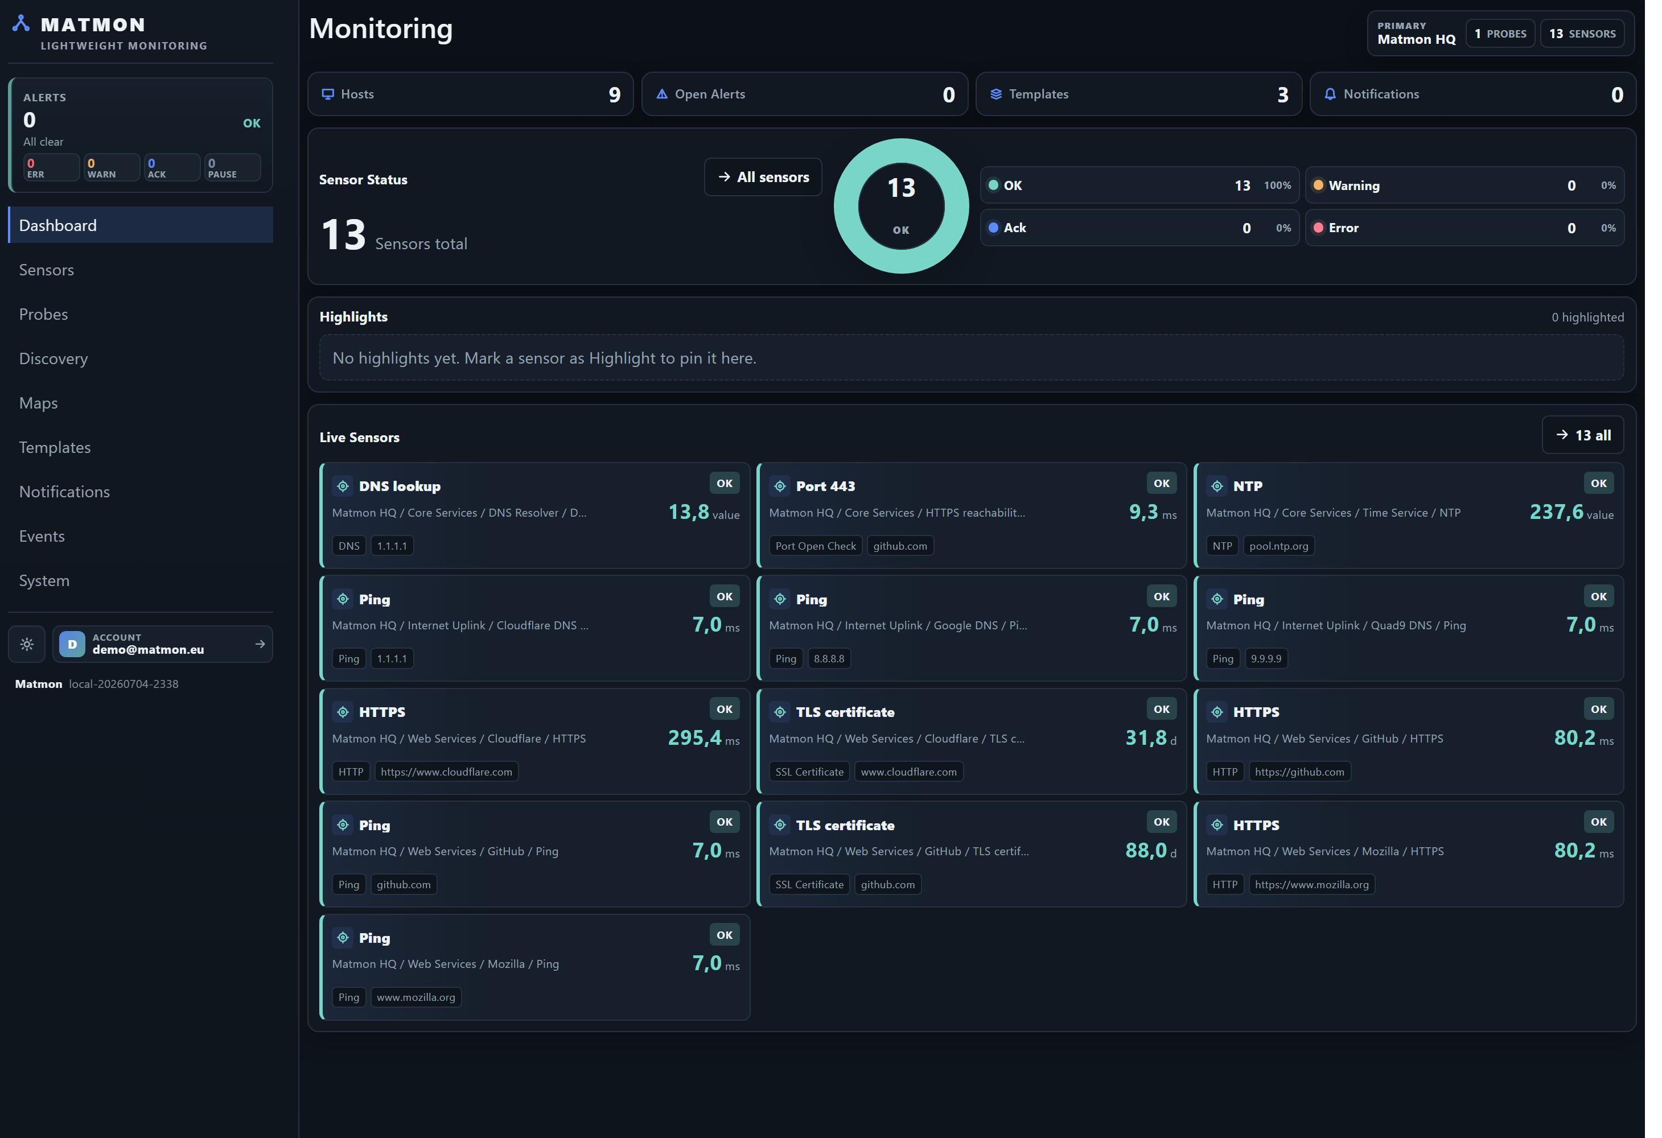Viewport: 1662px width, 1138px height.
Task: Go to the Events page
Action: click(141, 536)
